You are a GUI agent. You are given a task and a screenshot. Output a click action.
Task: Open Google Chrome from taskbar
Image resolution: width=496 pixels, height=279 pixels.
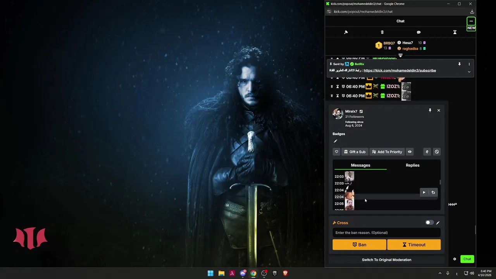pos(253,273)
